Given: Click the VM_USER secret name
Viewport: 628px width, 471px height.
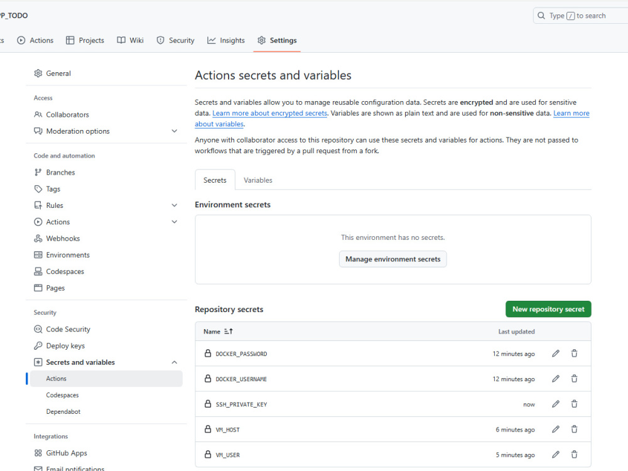Looking at the screenshot, I should (227, 455).
